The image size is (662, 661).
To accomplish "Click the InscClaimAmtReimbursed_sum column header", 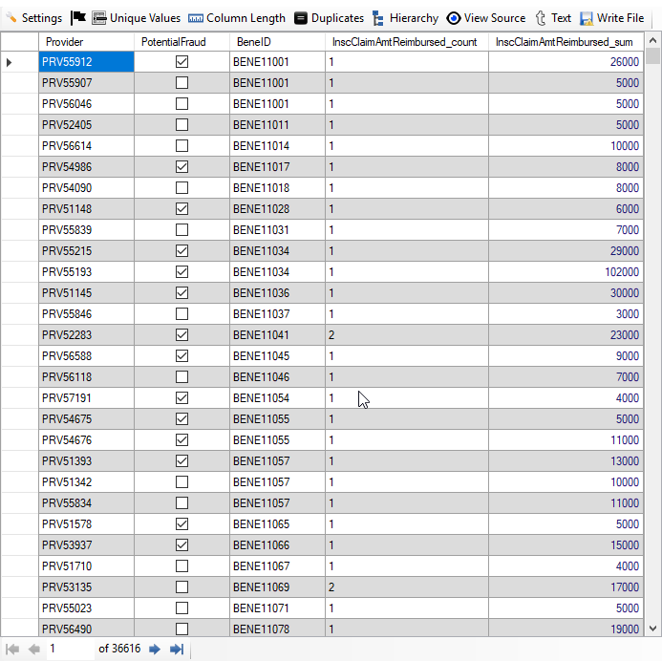I will pos(566,41).
